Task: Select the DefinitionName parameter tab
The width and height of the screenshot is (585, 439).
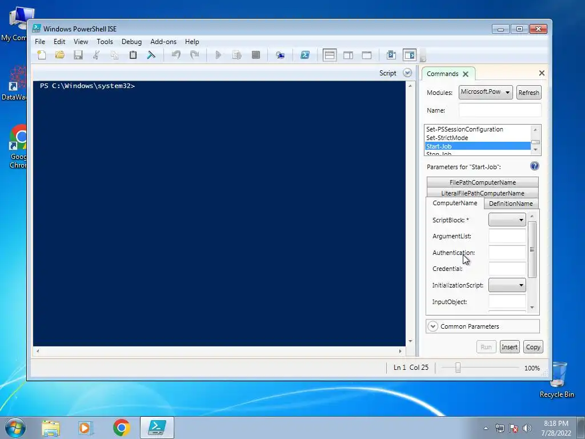Action: [511, 203]
